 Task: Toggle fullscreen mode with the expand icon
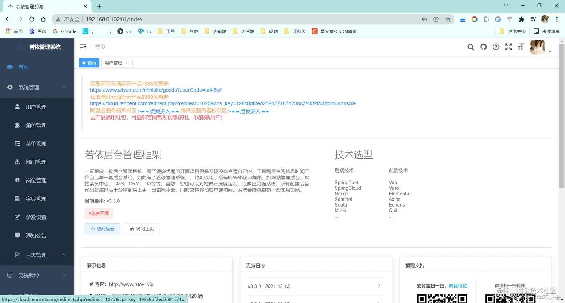coord(509,47)
